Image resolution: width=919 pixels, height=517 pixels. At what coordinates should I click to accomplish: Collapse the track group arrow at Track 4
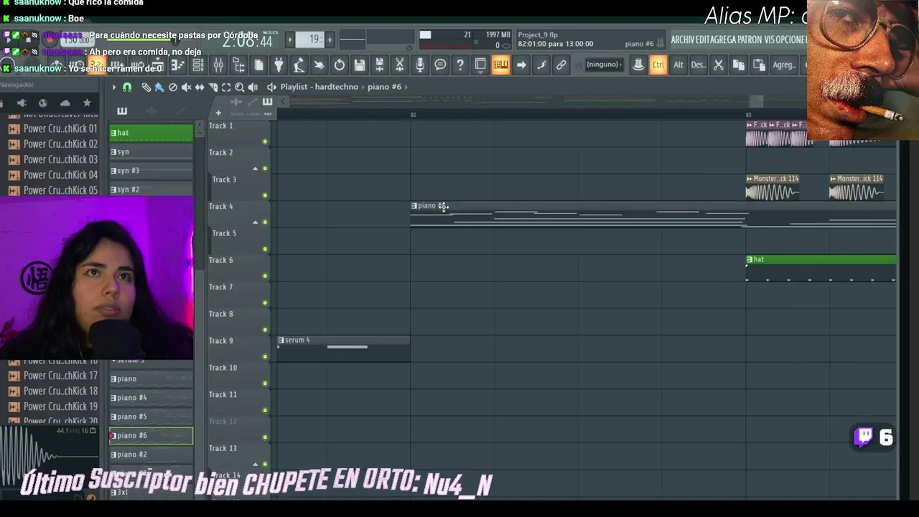coord(255,223)
